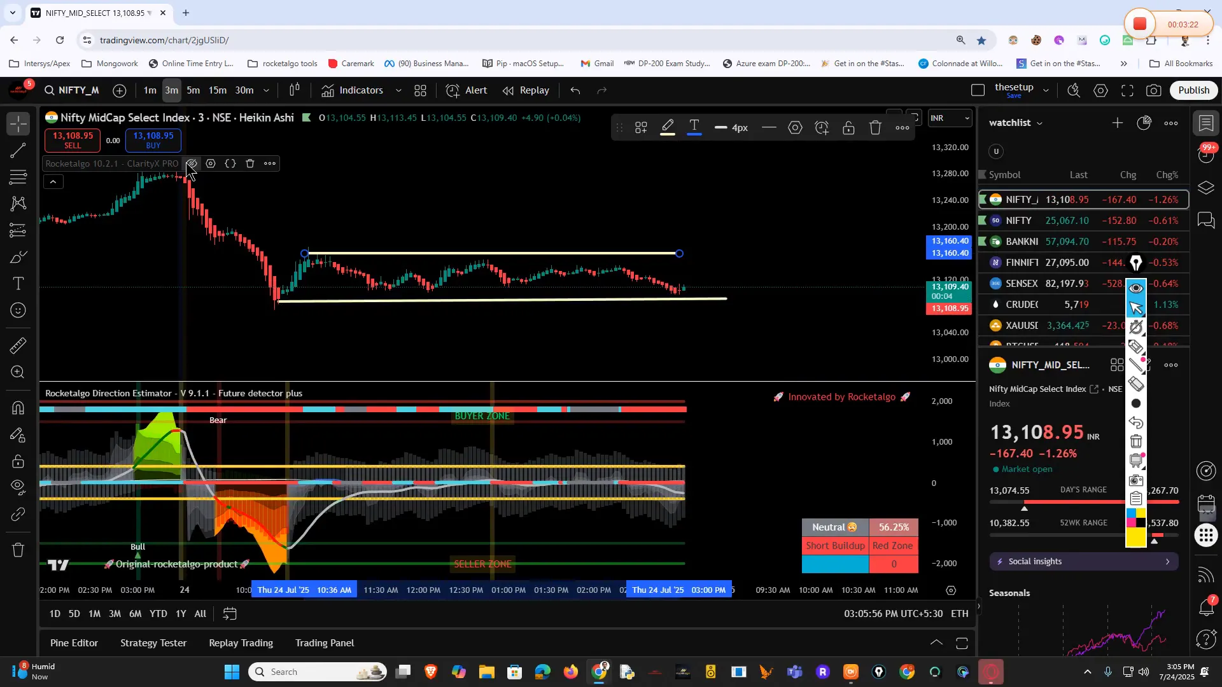Open indicator templates grid icon
The width and height of the screenshot is (1222, 687).
click(421, 90)
